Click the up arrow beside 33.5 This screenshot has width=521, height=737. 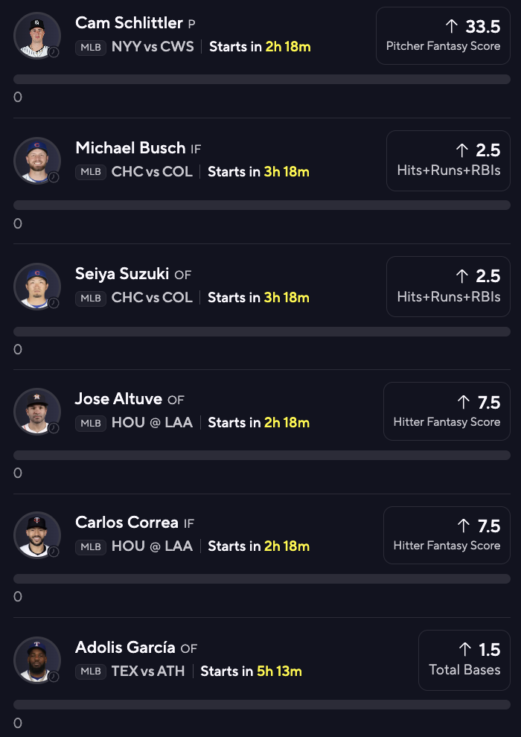click(452, 27)
